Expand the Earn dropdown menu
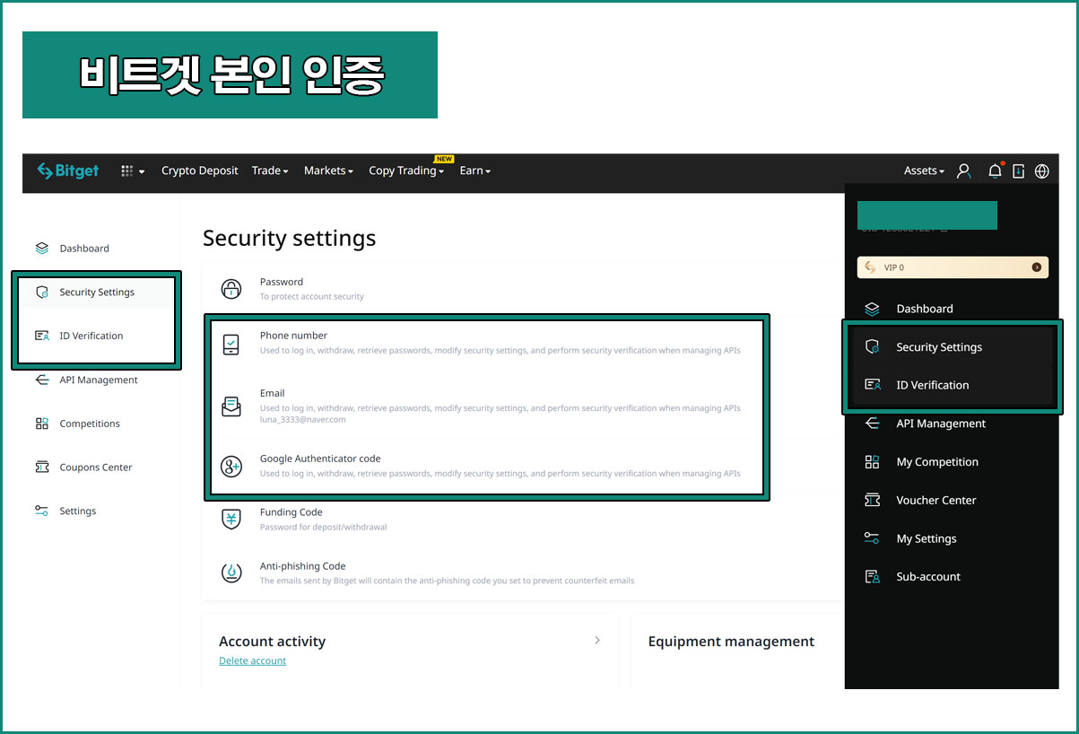Screen dimensions: 1079x734 click(x=475, y=170)
